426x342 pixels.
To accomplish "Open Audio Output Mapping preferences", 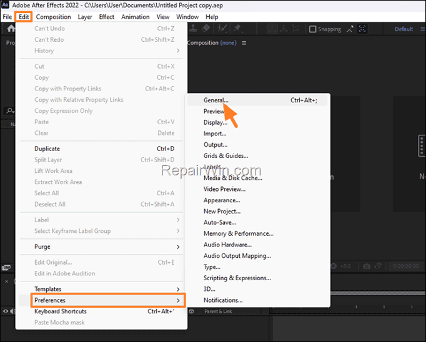I will pyautogui.click(x=257, y=256).
